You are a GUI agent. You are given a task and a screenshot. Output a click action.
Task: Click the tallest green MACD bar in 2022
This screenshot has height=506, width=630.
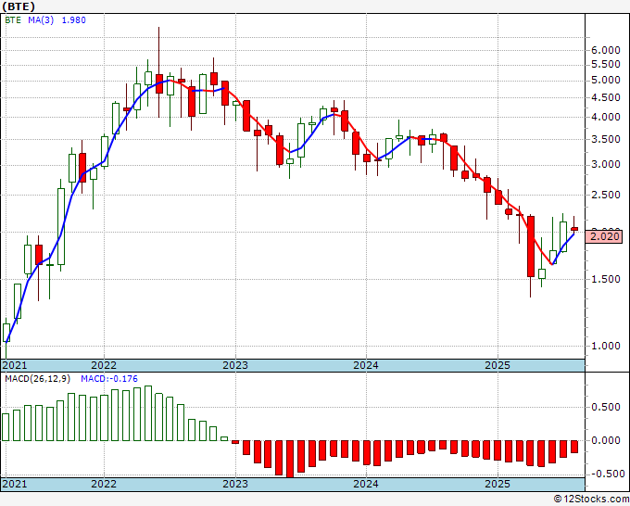coord(148,413)
